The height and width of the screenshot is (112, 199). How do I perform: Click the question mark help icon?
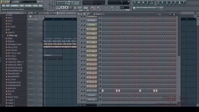[x=184, y=2]
